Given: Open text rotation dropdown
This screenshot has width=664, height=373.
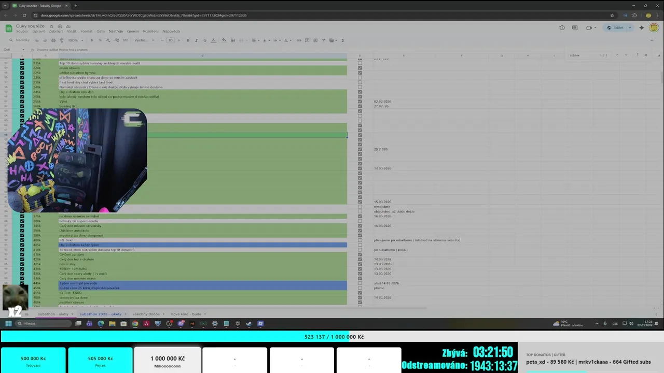Looking at the screenshot, I should 287,40.
